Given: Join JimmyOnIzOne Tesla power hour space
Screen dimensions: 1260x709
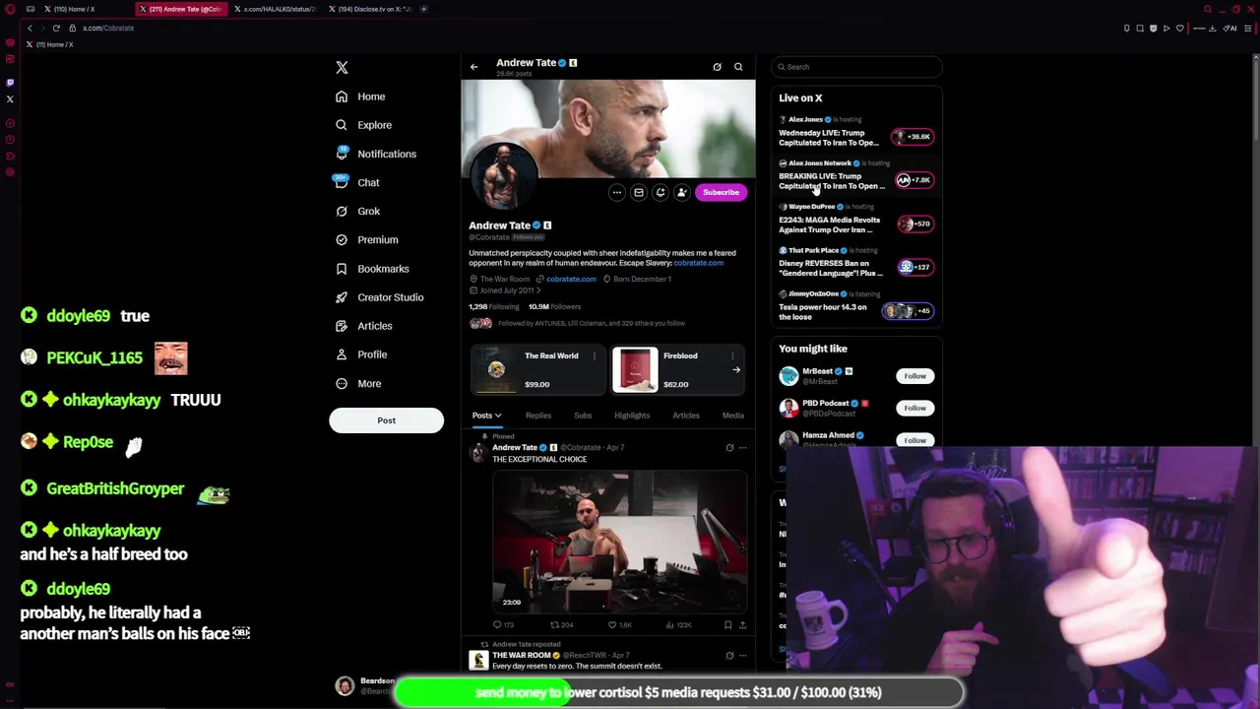Looking at the screenshot, I should (856, 306).
